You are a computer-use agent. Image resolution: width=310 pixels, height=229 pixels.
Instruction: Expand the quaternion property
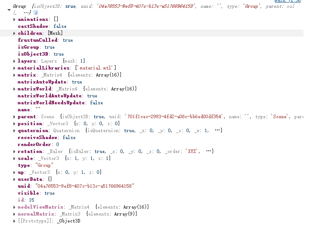tap(15, 130)
